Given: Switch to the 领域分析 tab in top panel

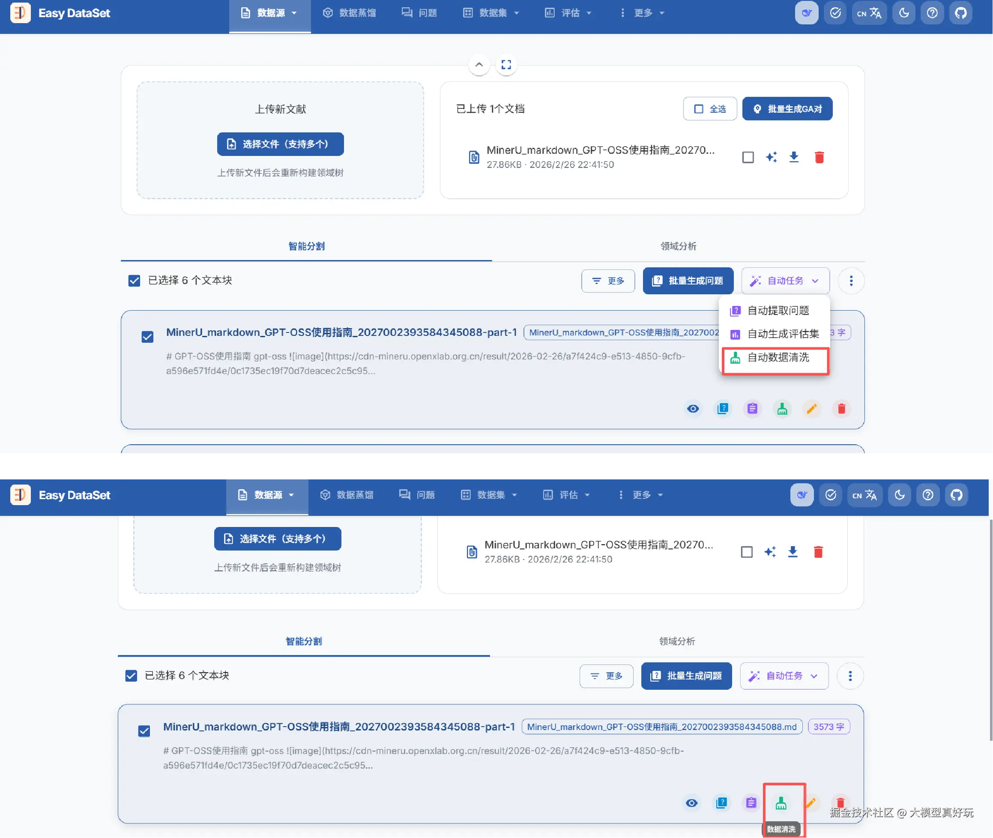Looking at the screenshot, I should click(x=678, y=246).
